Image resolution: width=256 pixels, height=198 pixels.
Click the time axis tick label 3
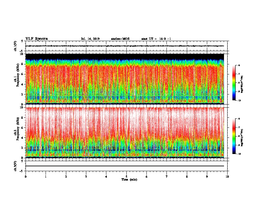point(86,177)
